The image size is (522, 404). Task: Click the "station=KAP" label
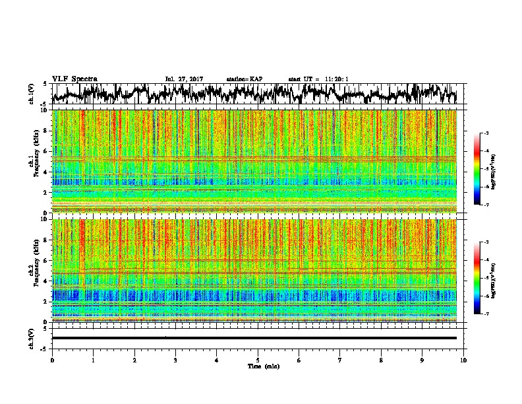point(245,79)
